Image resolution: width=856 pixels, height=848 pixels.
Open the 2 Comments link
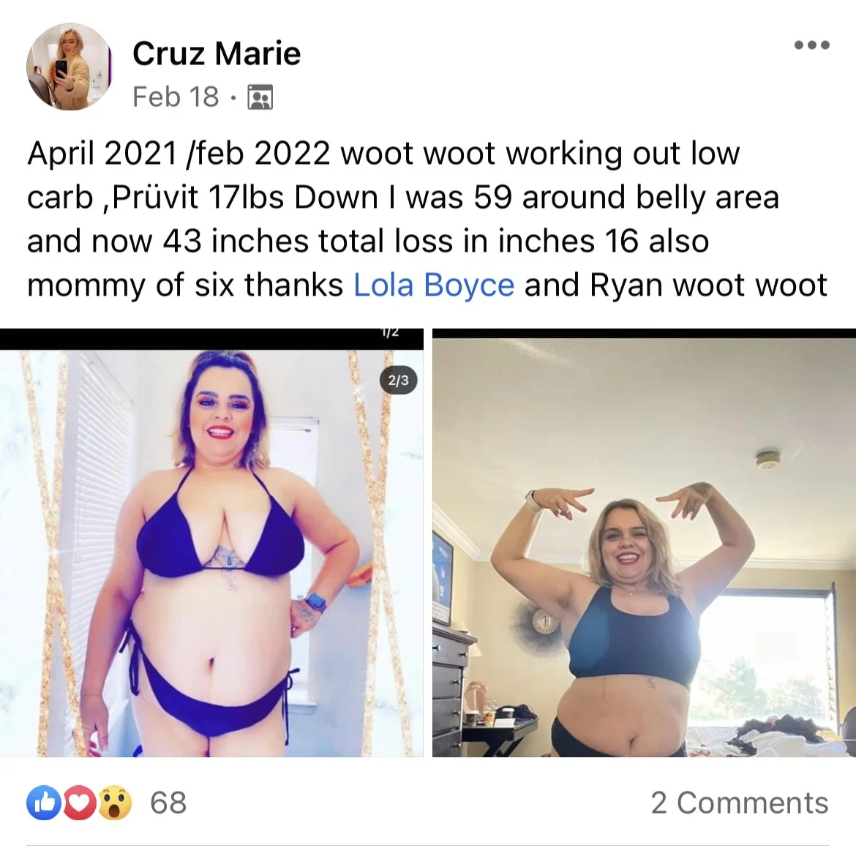point(740,803)
